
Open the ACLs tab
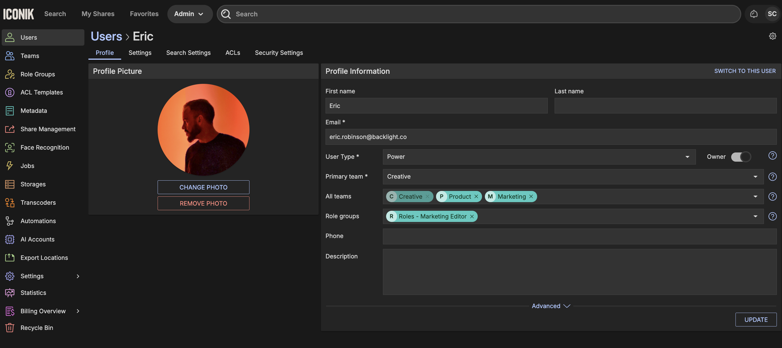pos(233,53)
